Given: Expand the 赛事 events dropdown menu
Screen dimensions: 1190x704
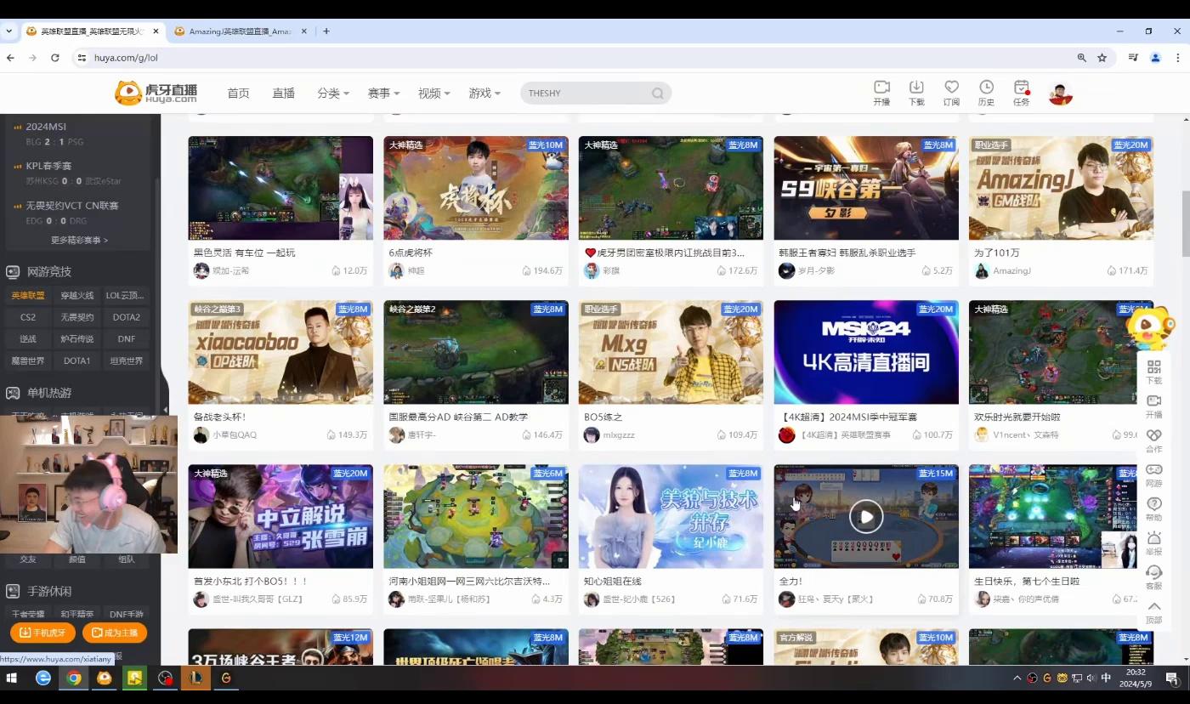Looking at the screenshot, I should pos(383,94).
